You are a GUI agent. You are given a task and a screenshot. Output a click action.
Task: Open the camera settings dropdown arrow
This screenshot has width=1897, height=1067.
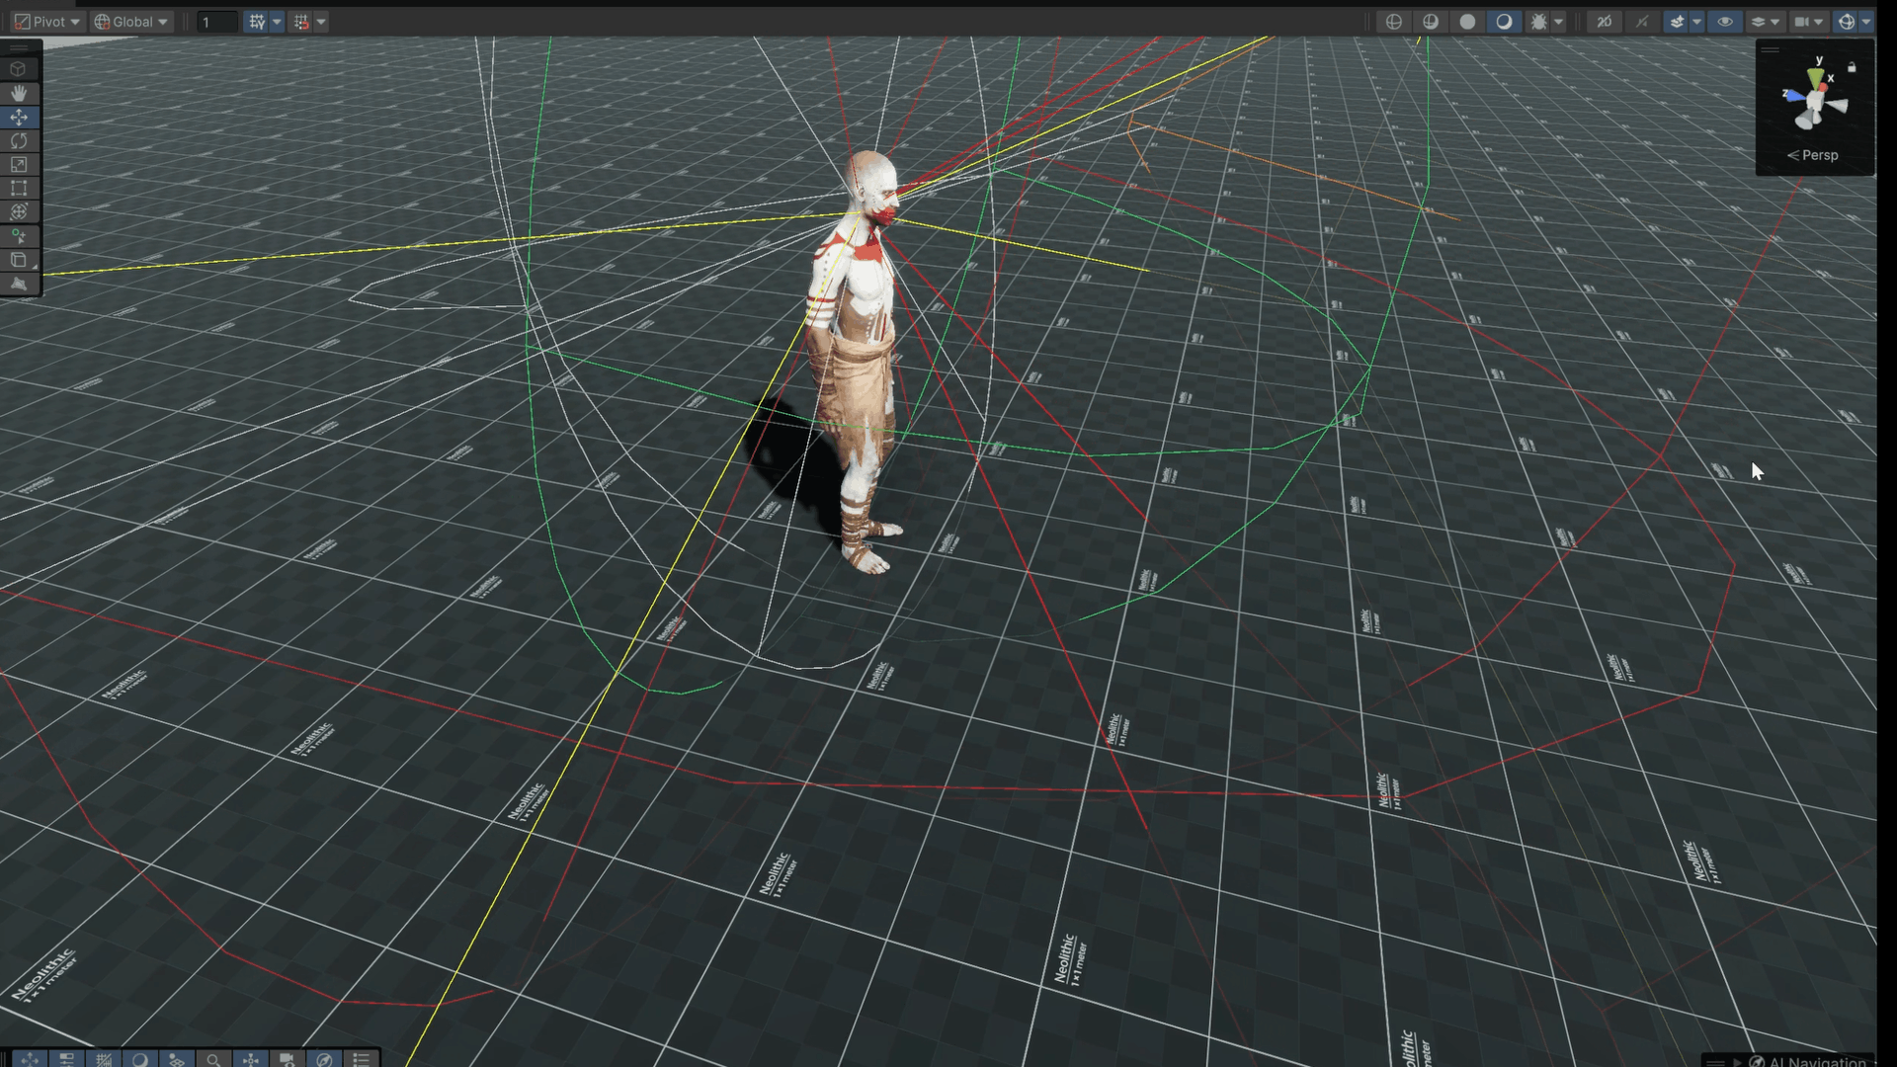tap(1819, 22)
